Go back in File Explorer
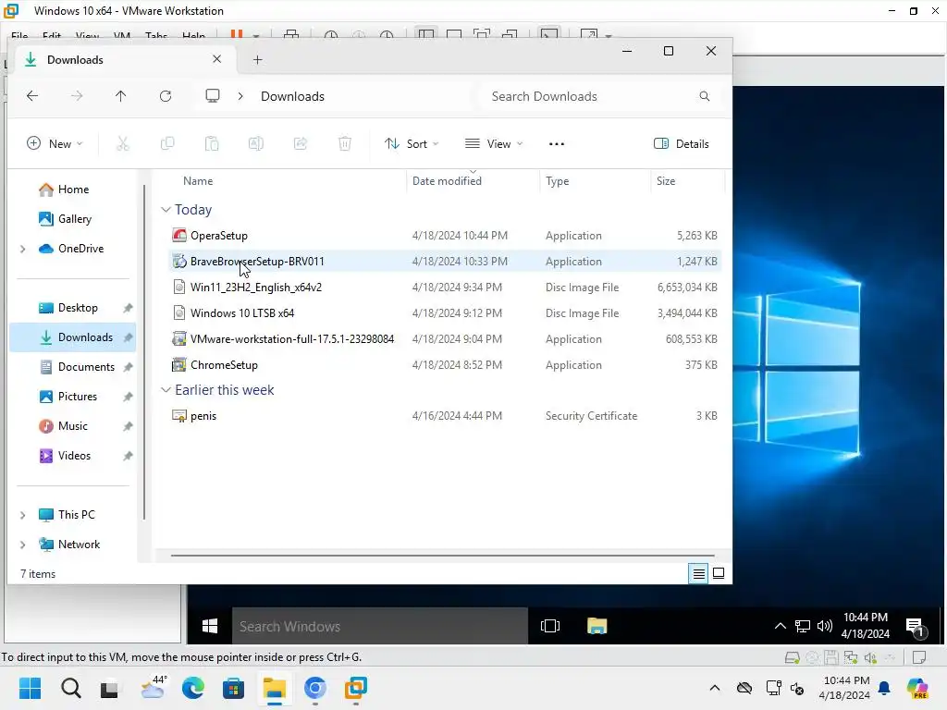 (x=32, y=96)
